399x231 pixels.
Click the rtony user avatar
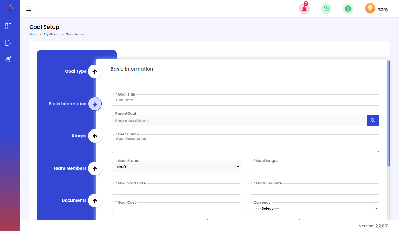coord(370,8)
